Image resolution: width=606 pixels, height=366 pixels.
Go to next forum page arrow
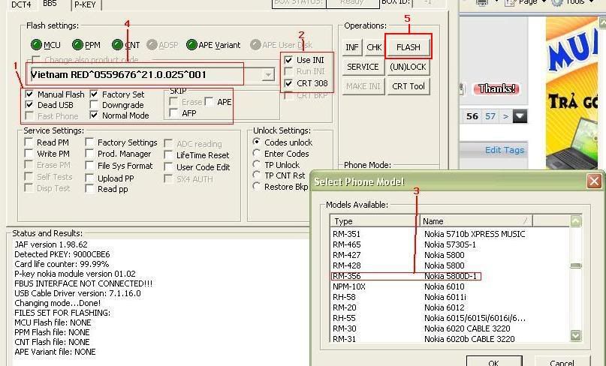[505, 116]
